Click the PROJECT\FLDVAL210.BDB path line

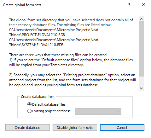[37, 35]
